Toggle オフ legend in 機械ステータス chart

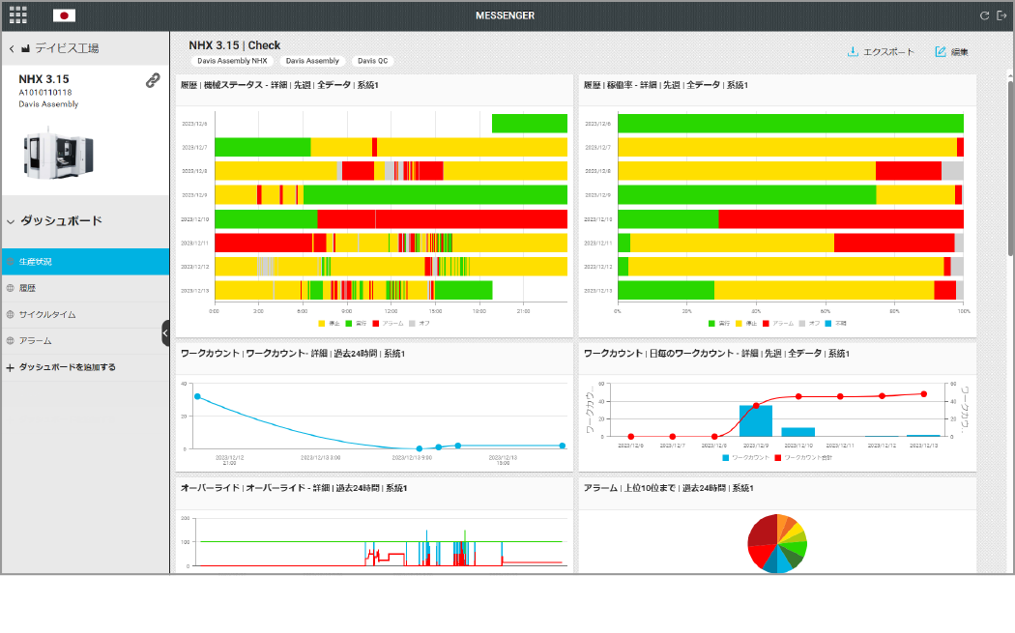coord(420,323)
